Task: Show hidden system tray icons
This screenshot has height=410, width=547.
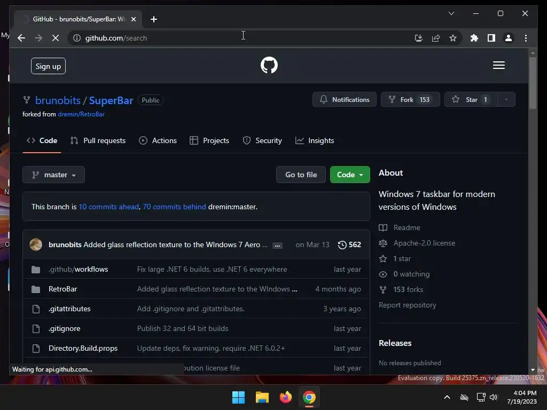Action: (x=447, y=397)
